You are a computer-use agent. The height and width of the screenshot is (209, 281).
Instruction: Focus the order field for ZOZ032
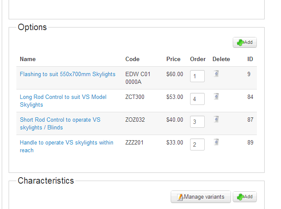click(x=197, y=122)
